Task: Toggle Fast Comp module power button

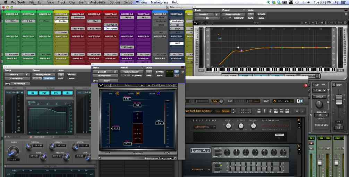Action: tap(299, 120)
